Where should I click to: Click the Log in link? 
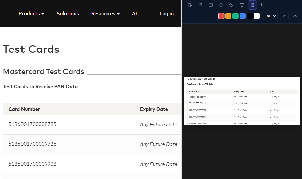[x=166, y=14]
